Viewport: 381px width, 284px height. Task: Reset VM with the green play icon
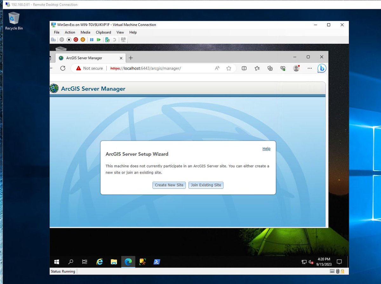click(x=99, y=40)
